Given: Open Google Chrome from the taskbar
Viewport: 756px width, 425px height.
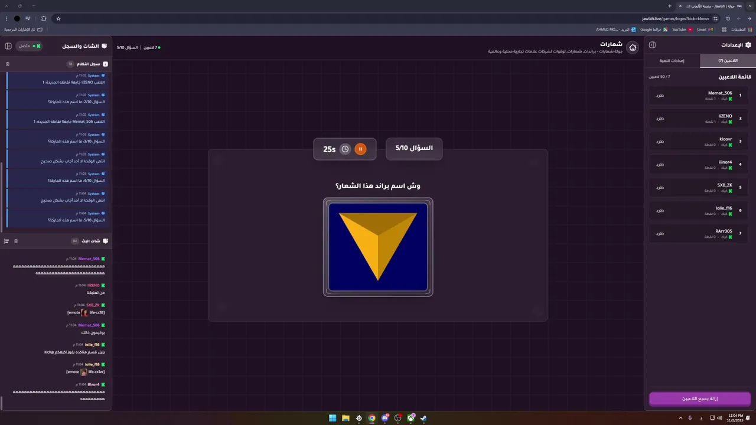Looking at the screenshot, I should pyautogui.click(x=372, y=418).
